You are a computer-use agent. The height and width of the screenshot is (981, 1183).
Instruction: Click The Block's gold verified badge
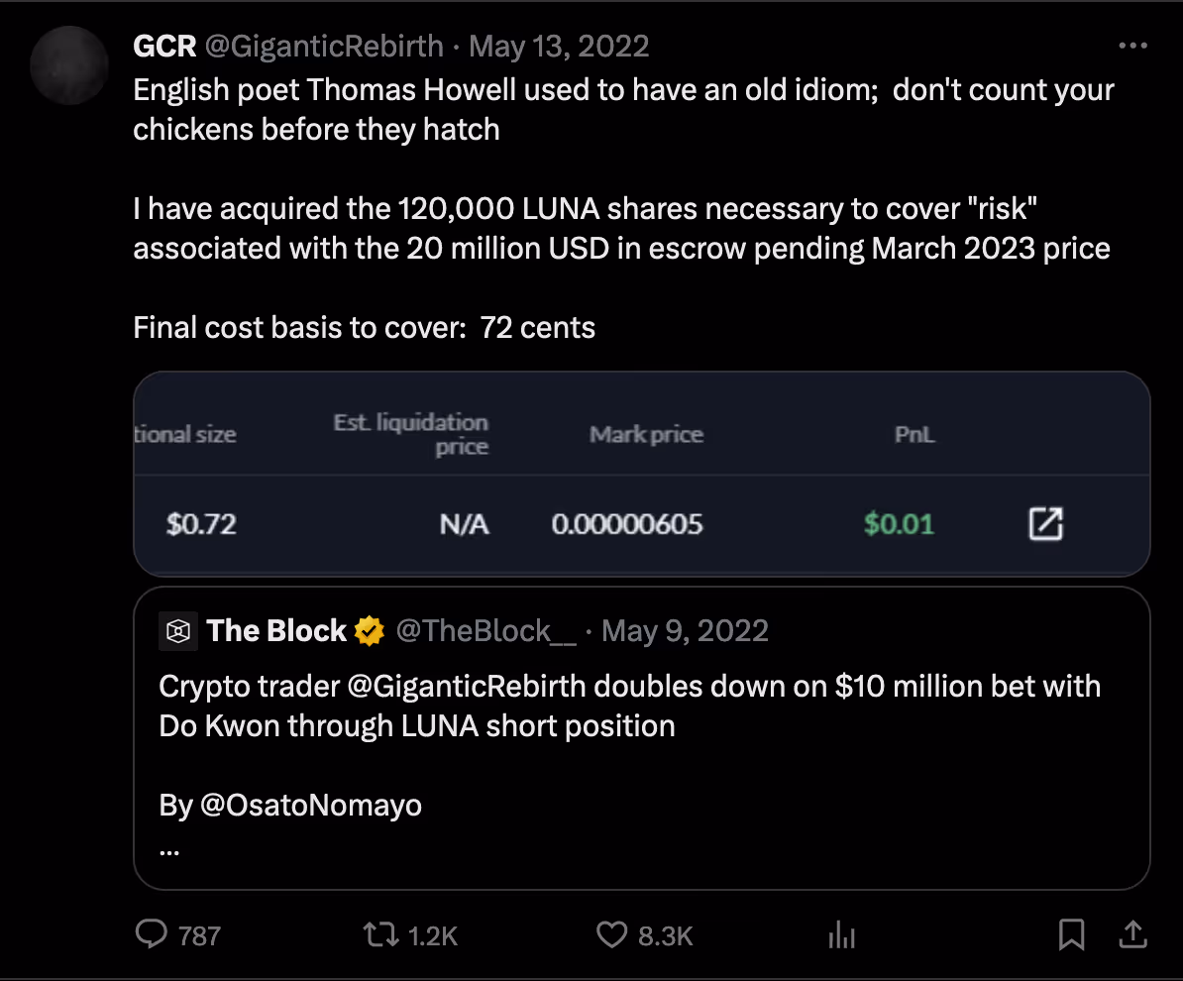(369, 630)
